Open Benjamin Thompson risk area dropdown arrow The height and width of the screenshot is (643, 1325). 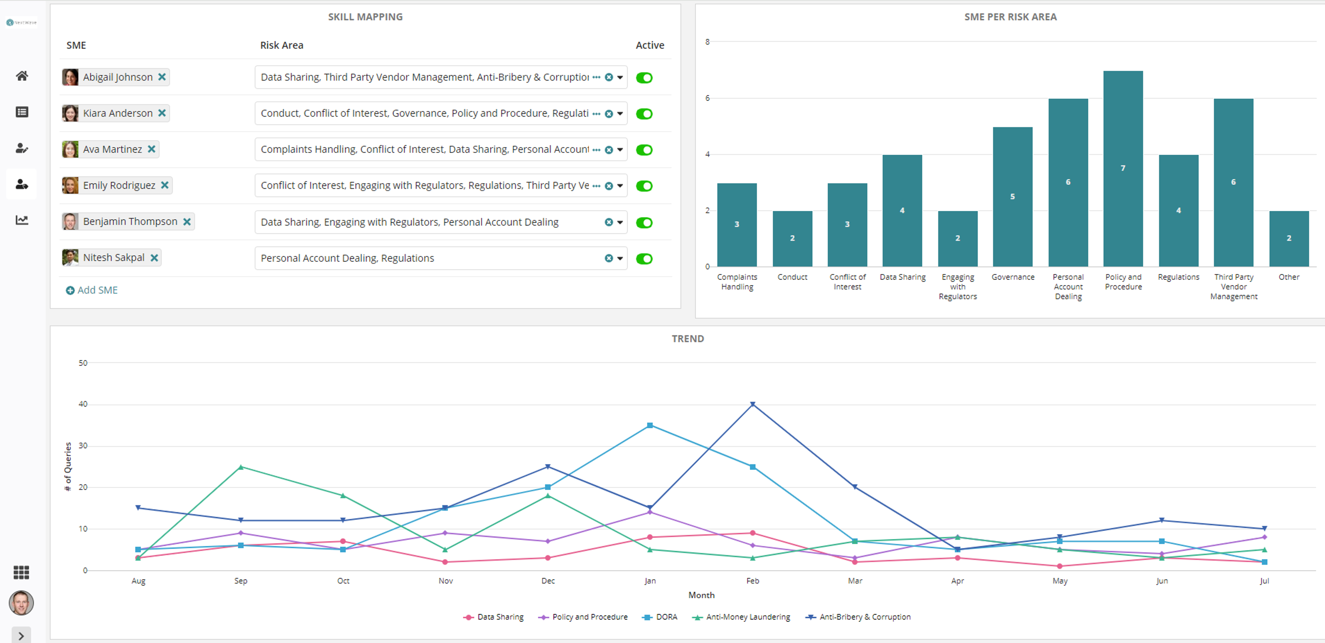pyautogui.click(x=620, y=222)
